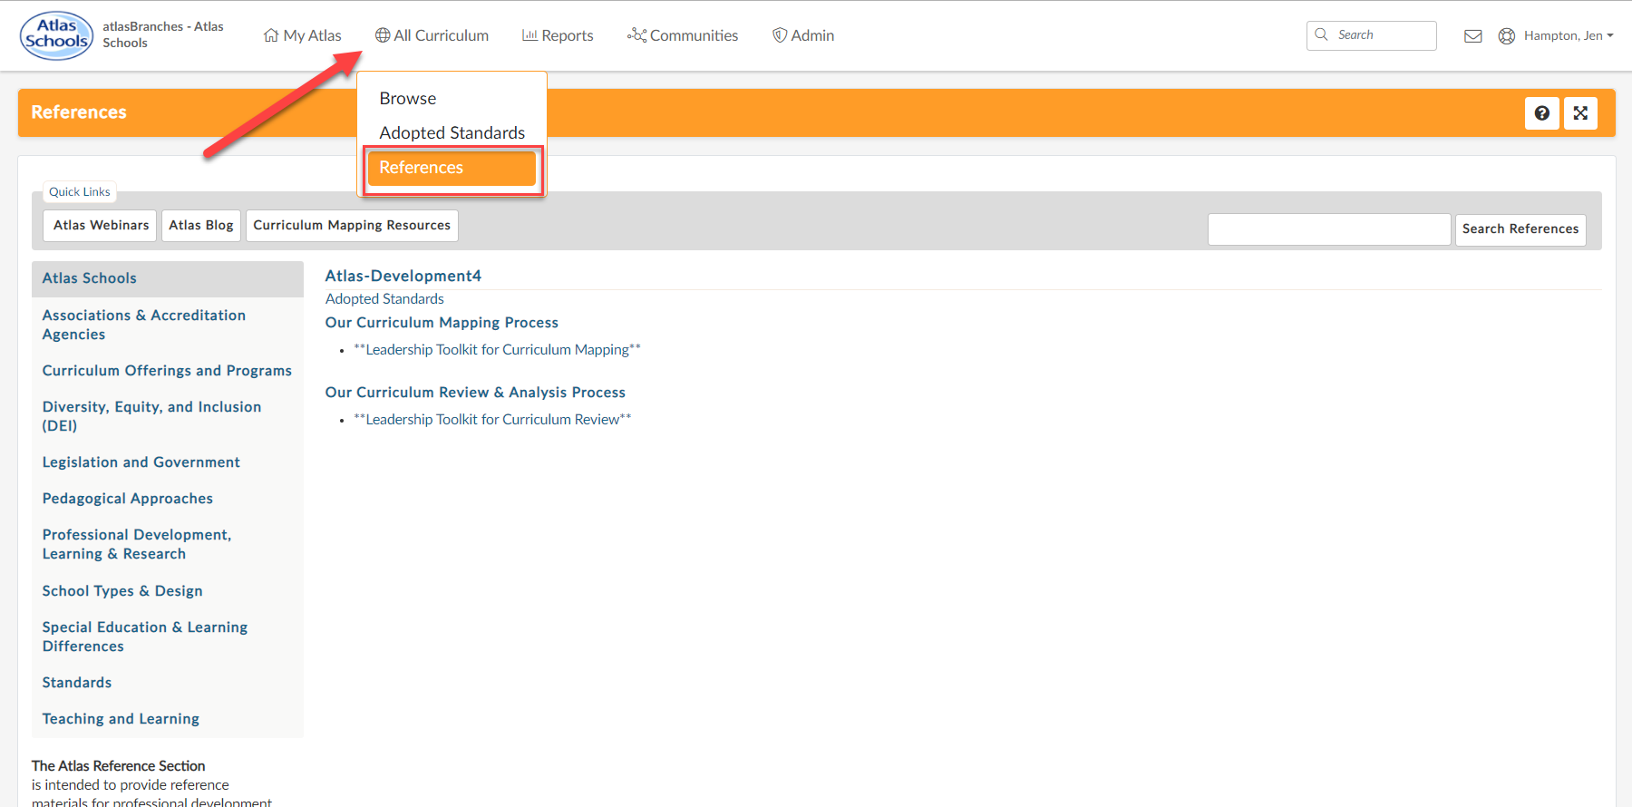Viewport: 1632px width, 807px height.
Task: Open Leadership Toolkit for Curriculum Mapping
Action: [x=497, y=350]
